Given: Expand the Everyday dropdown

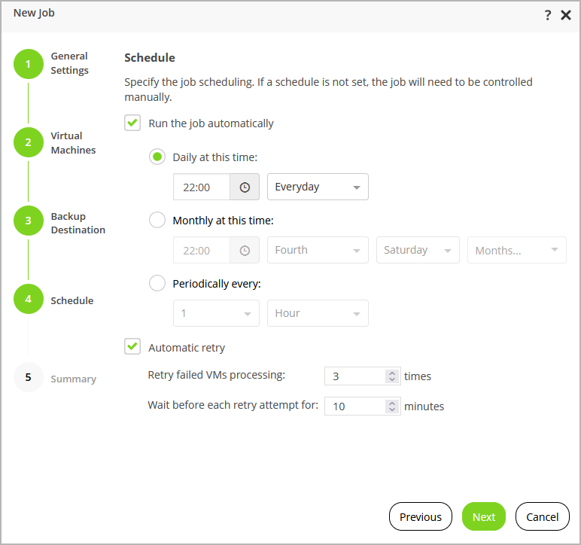Looking at the screenshot, I should [318, 187].
